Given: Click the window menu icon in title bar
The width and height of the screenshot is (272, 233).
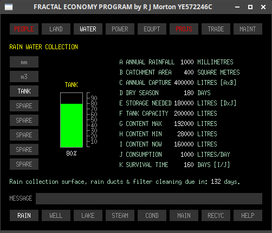Looking at the screenshot, I should pyautogui.click(x=9, y=7).
